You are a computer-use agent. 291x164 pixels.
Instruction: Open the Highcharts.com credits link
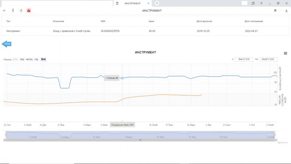pyautogui.click(x=282, y=142)
